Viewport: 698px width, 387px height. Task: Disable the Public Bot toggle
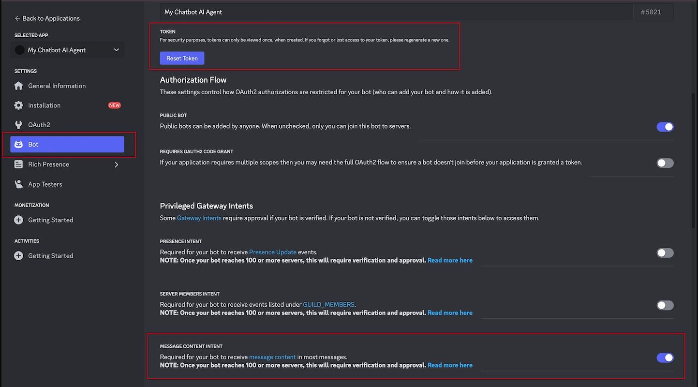point(665,126)
